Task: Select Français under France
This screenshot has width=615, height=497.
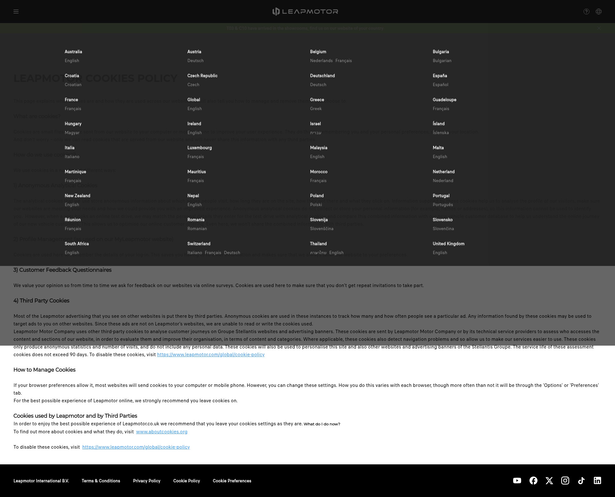Action: [x=73, y=108]
